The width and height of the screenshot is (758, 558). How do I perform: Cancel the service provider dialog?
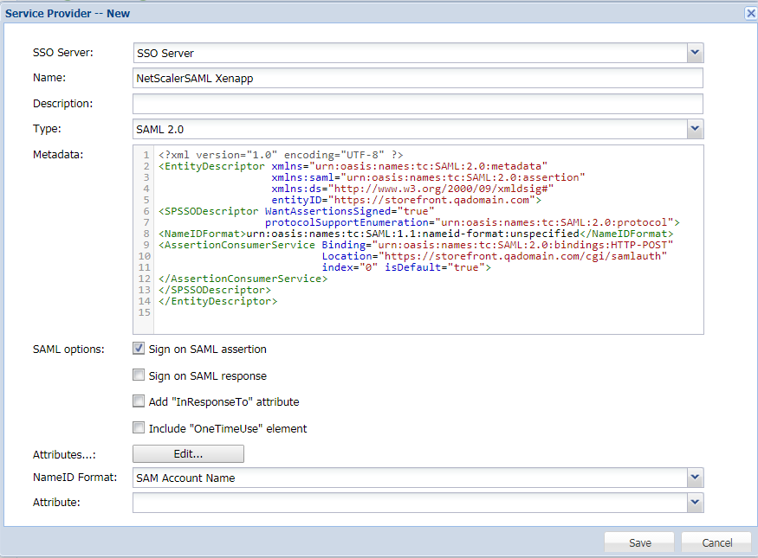click(x=716, y=542)
